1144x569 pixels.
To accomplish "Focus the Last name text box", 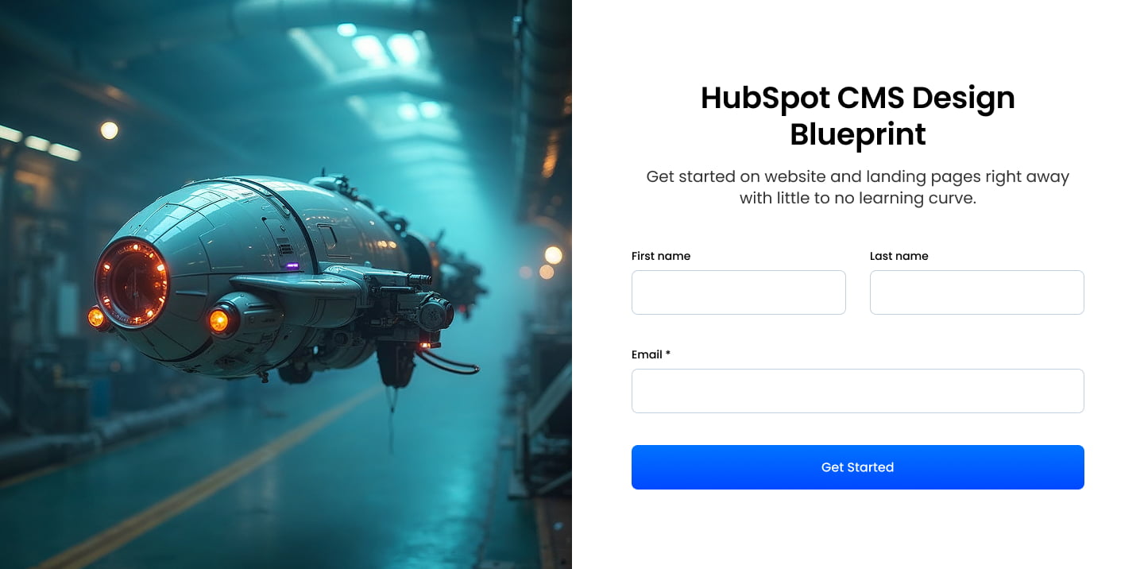I will [x=976, y=292].
